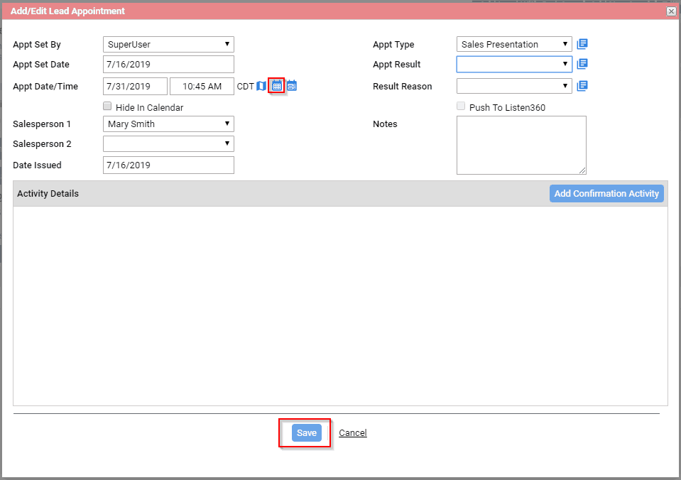Open the Appt Type dropdown
This screenshot has height=480, width=681.
(x=514, y=44)
